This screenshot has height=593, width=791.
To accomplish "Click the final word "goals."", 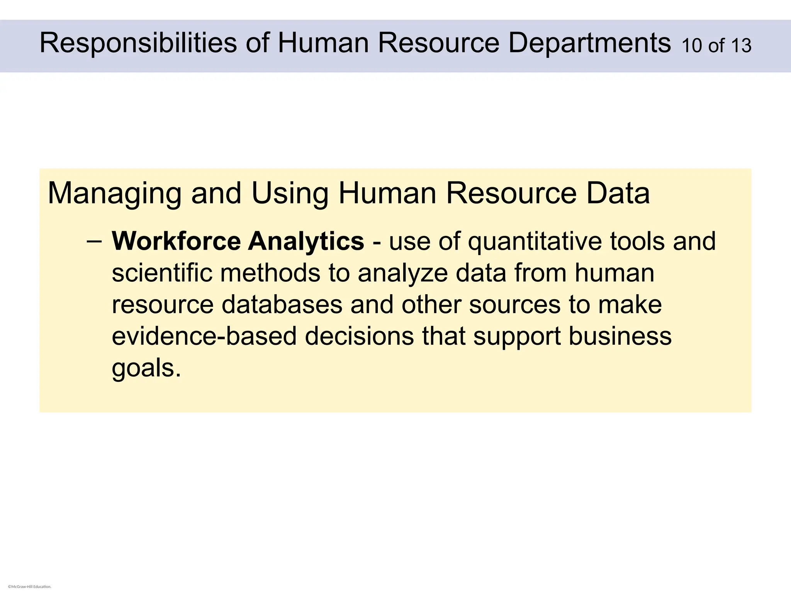I will coord(146,368).
